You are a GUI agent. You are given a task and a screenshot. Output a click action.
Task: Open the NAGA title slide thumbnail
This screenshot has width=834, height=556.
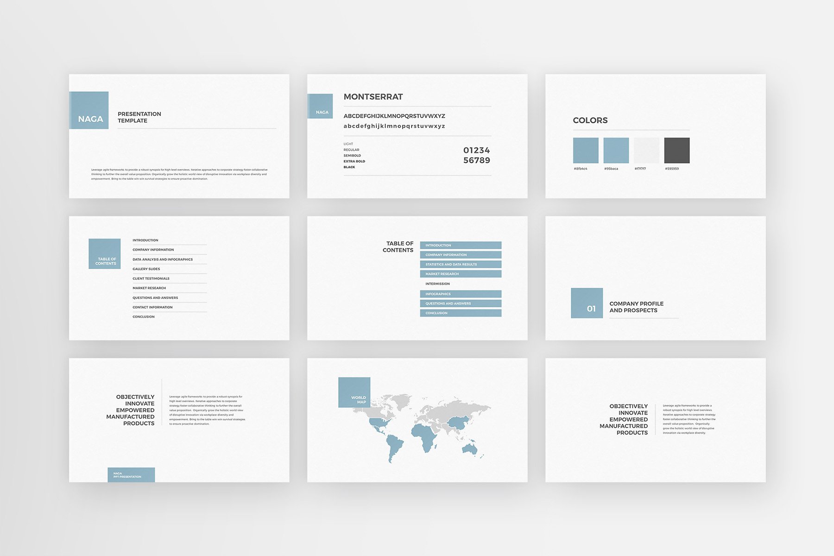(x=179, y=136)
